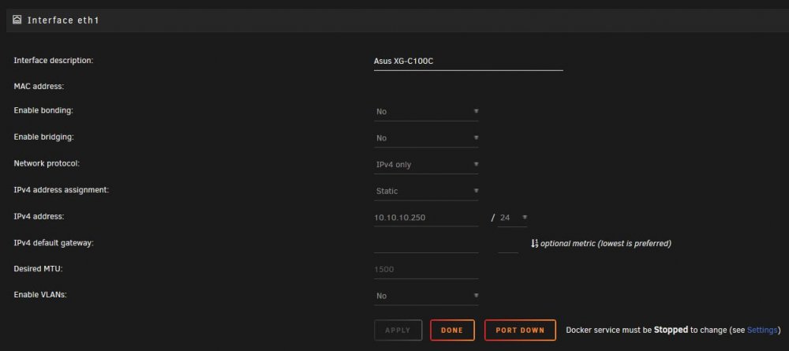
Task: Open the Enable VLANs dropdown
Action: point(426,296)
